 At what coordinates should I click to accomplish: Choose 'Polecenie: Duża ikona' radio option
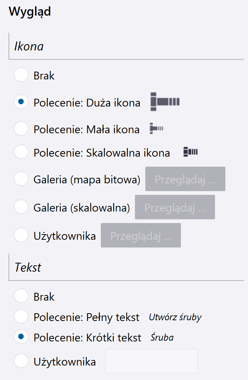(x=21, y=102)
